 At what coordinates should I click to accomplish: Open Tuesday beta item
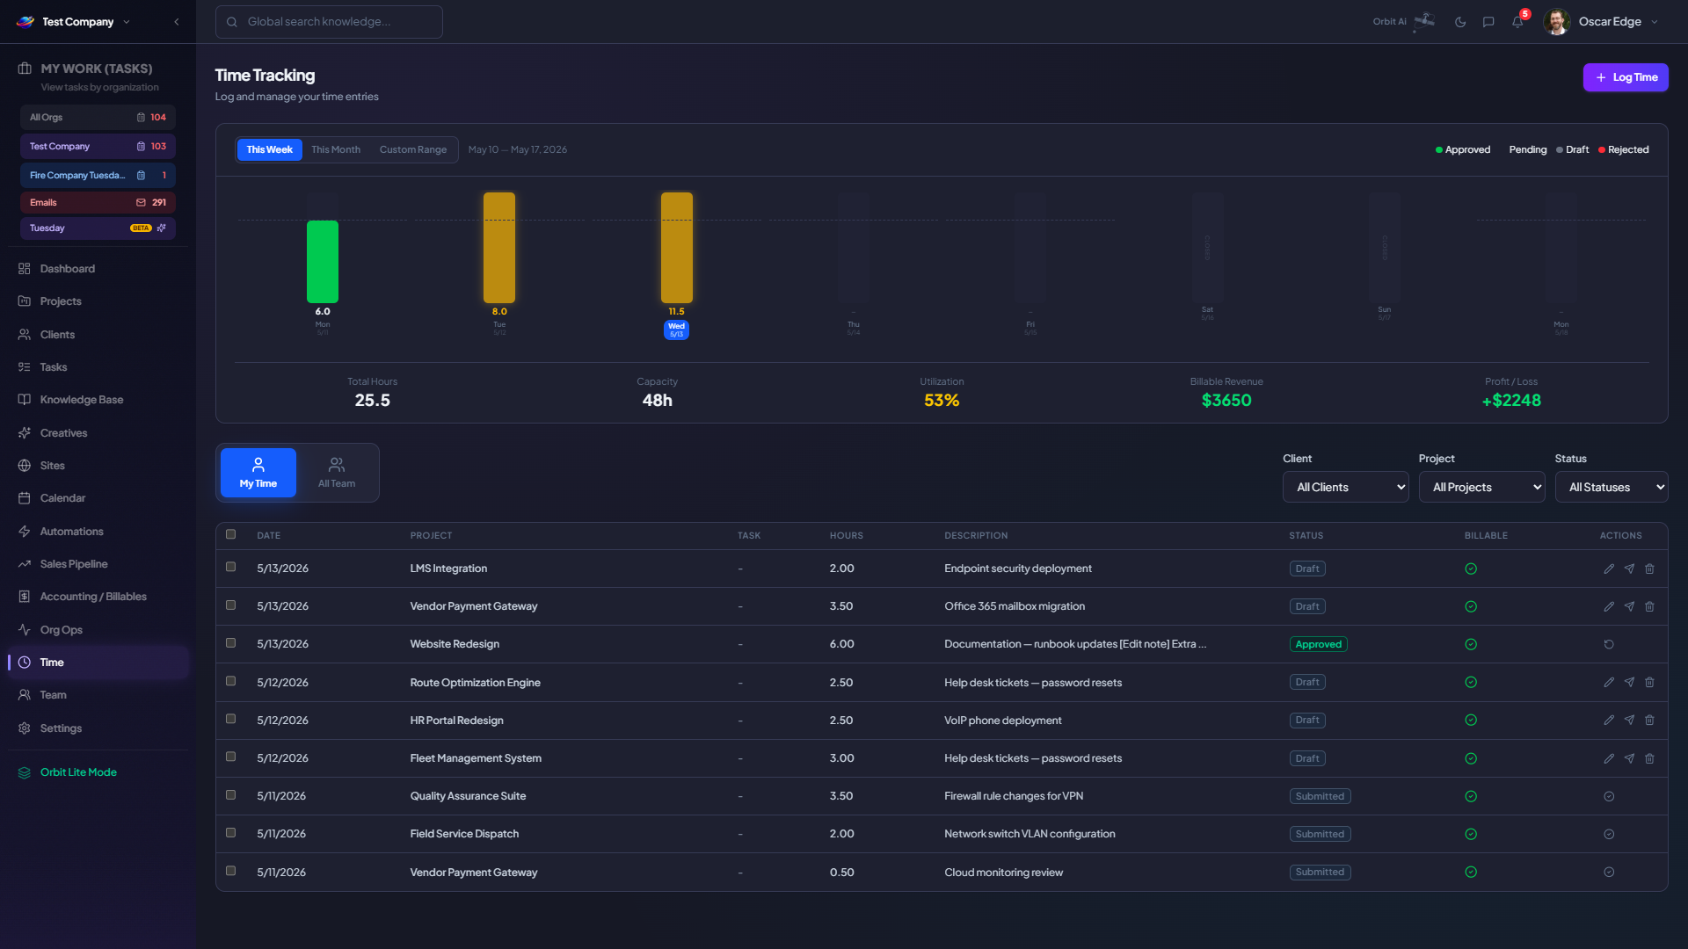point(98,228)
